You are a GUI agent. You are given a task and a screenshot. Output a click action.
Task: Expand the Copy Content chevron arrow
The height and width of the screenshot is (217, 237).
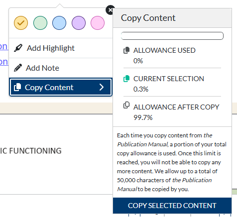[102, 87]
